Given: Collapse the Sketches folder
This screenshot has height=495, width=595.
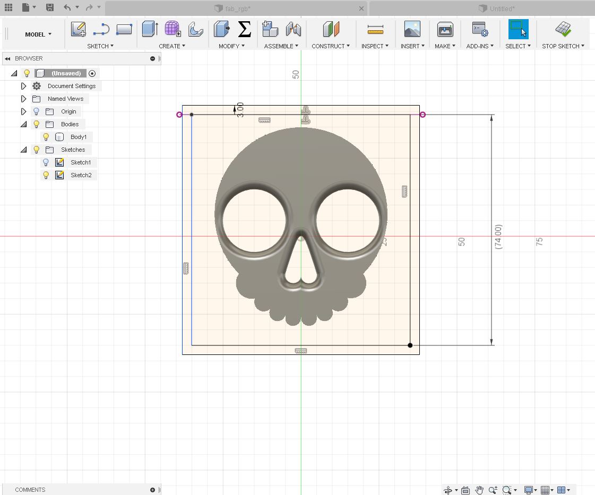Looking at the screenshot, I should 23,150.
